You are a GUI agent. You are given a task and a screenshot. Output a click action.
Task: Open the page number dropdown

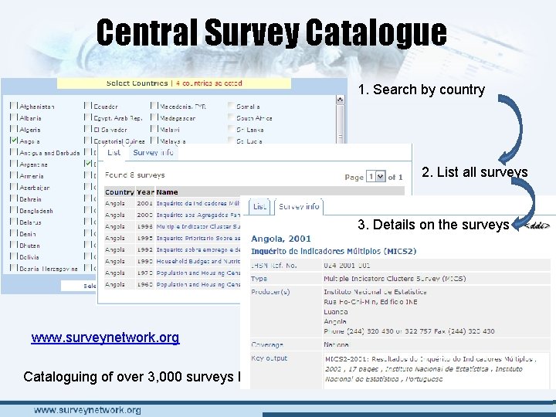[x=375, y=176]
